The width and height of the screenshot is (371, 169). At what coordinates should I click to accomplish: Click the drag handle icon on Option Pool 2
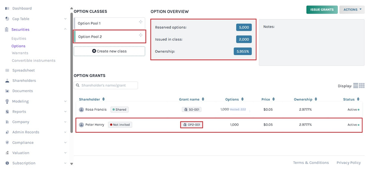(141, 35)
